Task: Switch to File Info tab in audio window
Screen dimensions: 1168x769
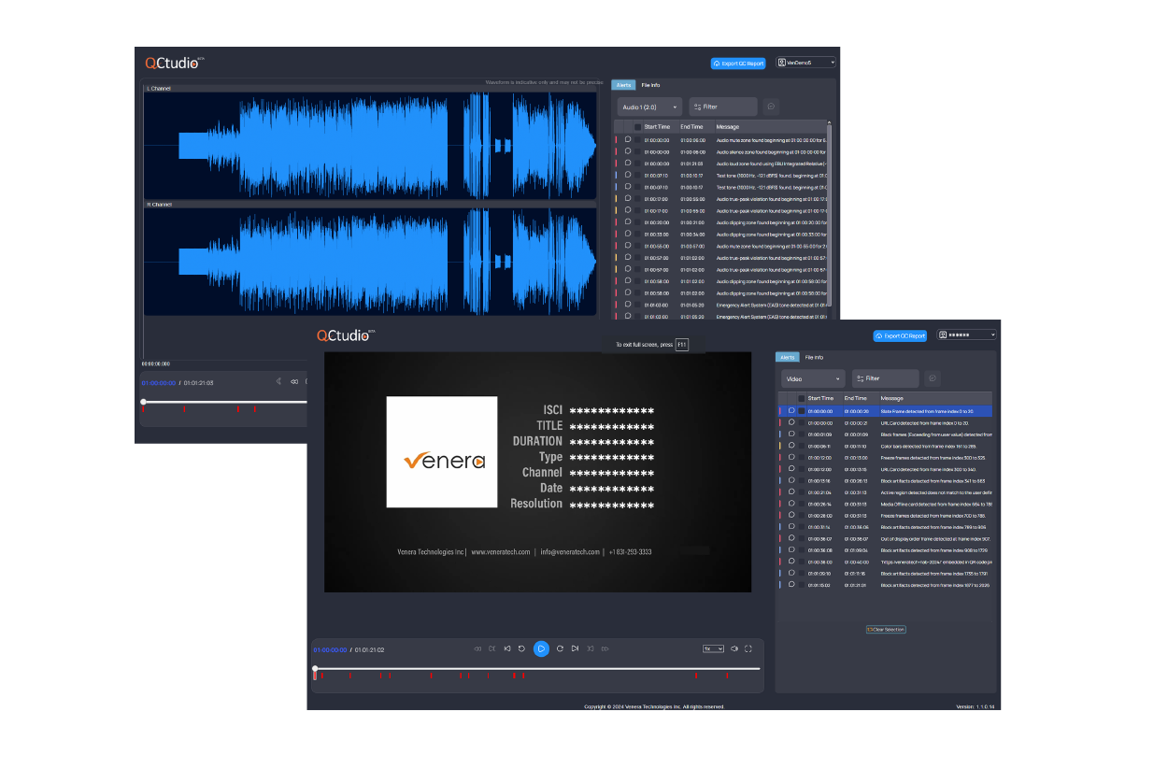Action: coord(650,85)
